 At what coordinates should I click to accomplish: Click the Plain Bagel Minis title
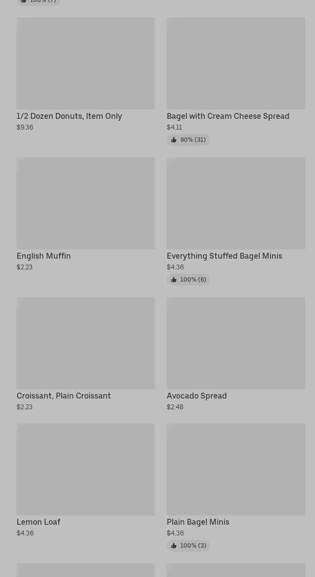(198, 522)
